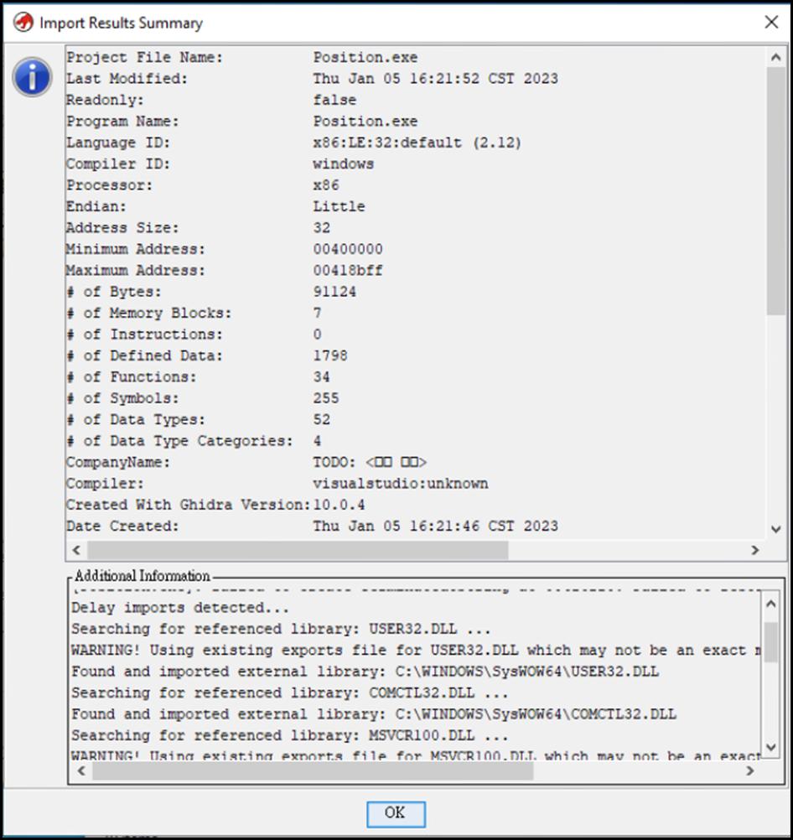Click 'x86:LE:32:default (2.12)' language ID
Image resolution: width=793 pixels, height=840 pixels.
coord(417,143)
